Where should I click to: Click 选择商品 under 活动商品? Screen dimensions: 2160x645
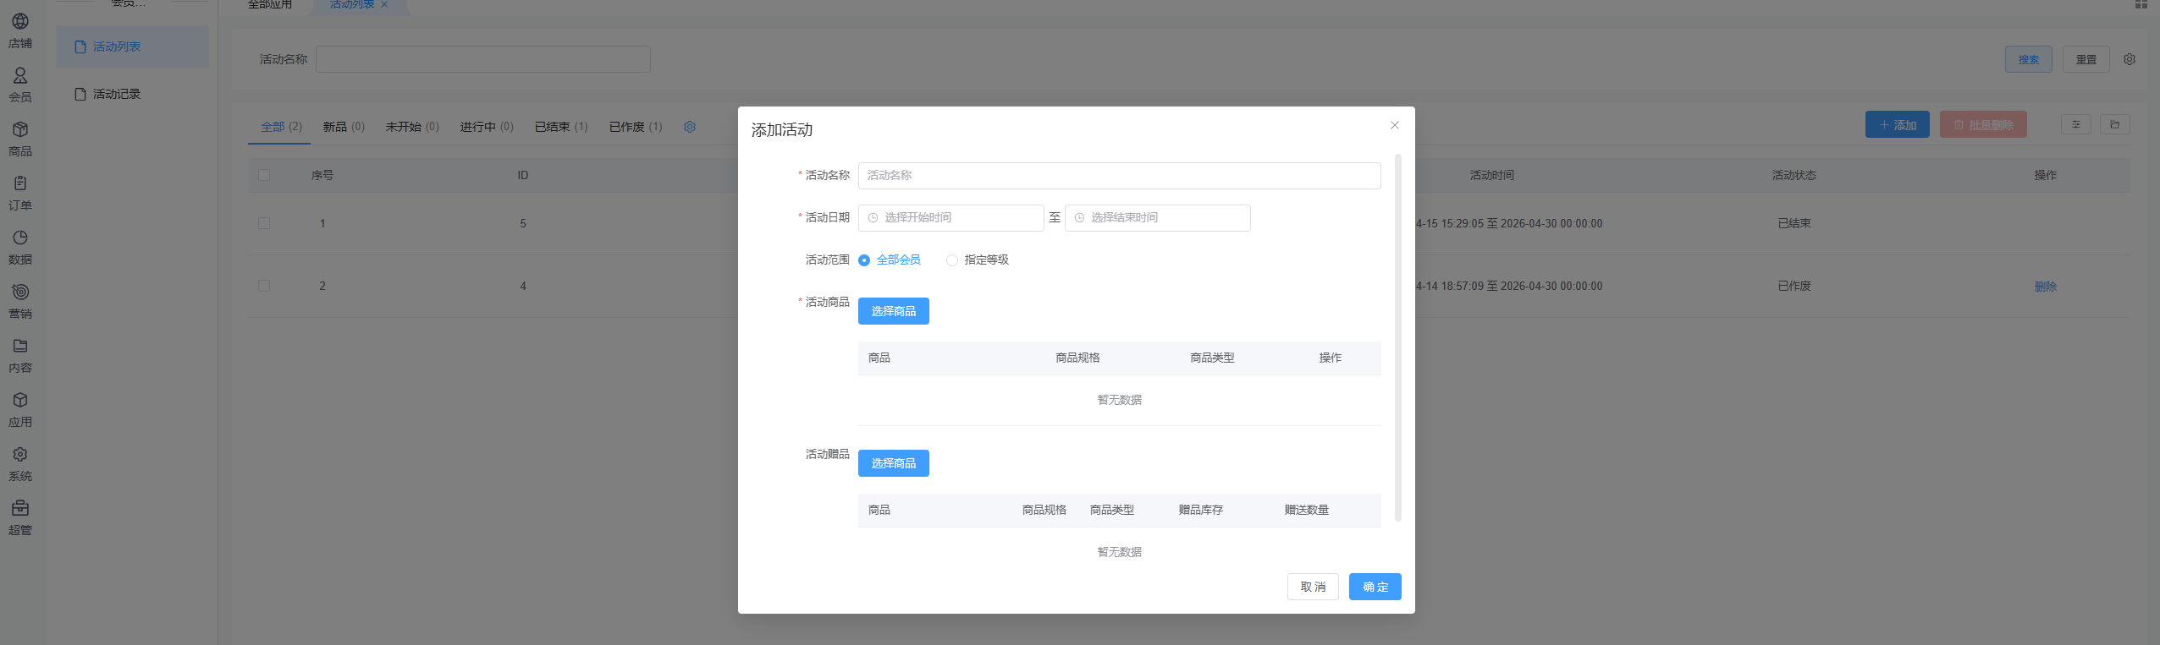point(893,311)
